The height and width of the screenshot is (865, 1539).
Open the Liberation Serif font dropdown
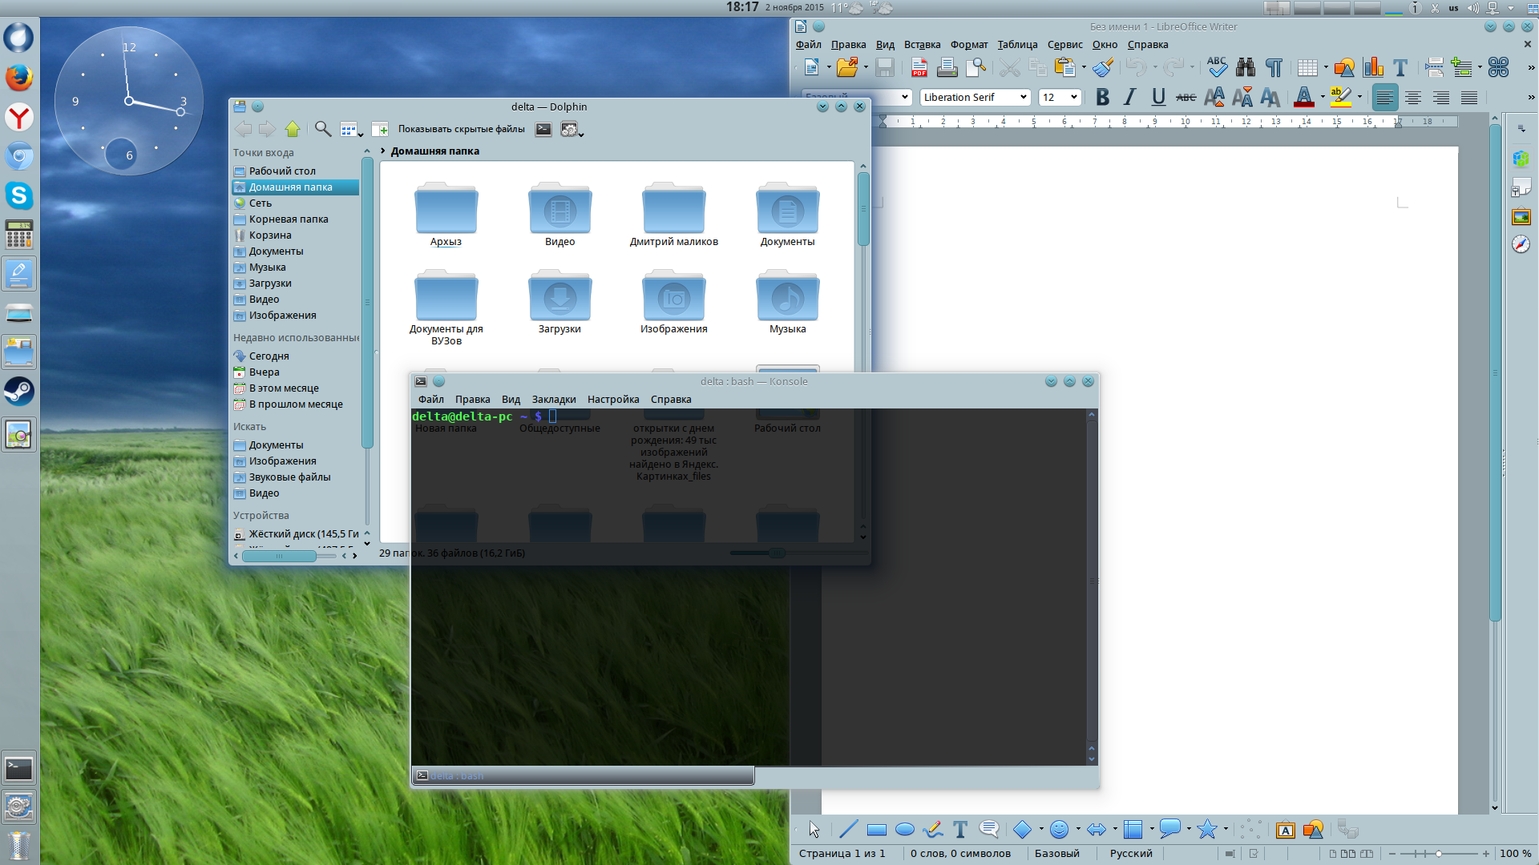pos(1024,98)
